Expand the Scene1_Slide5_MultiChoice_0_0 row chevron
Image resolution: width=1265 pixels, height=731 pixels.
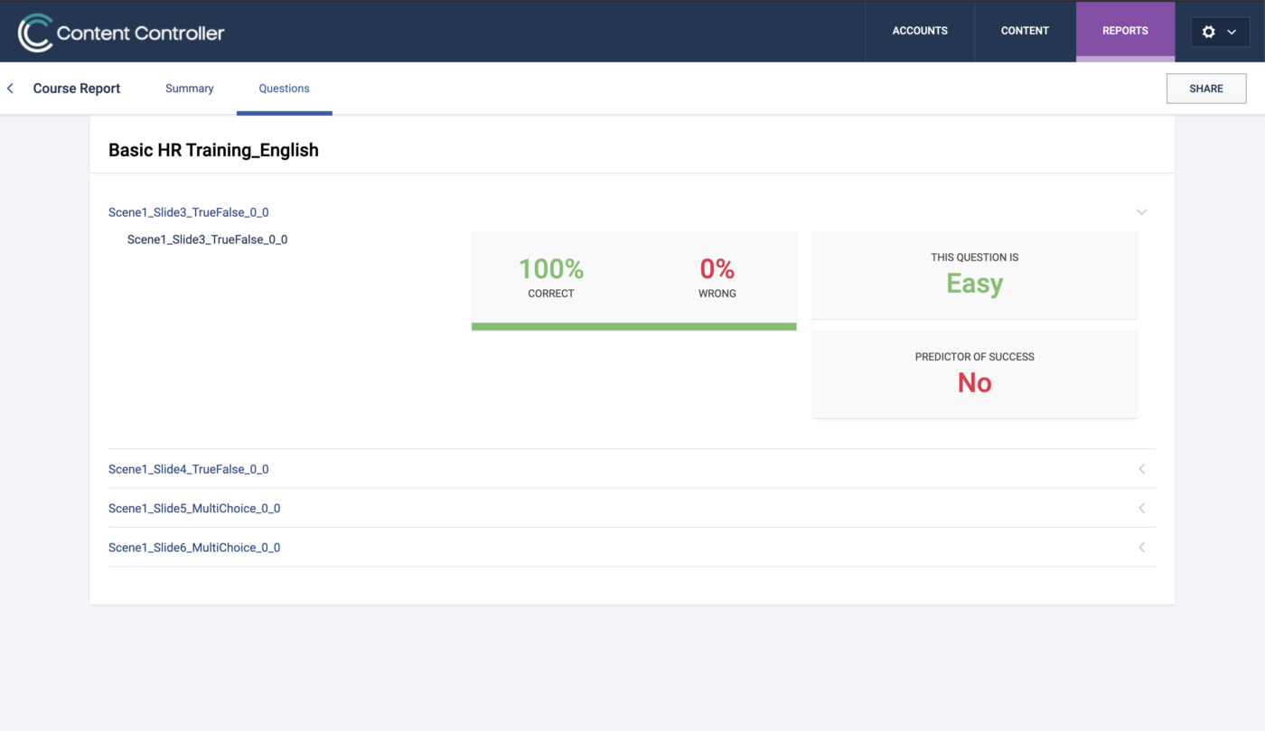(1141, 508)
